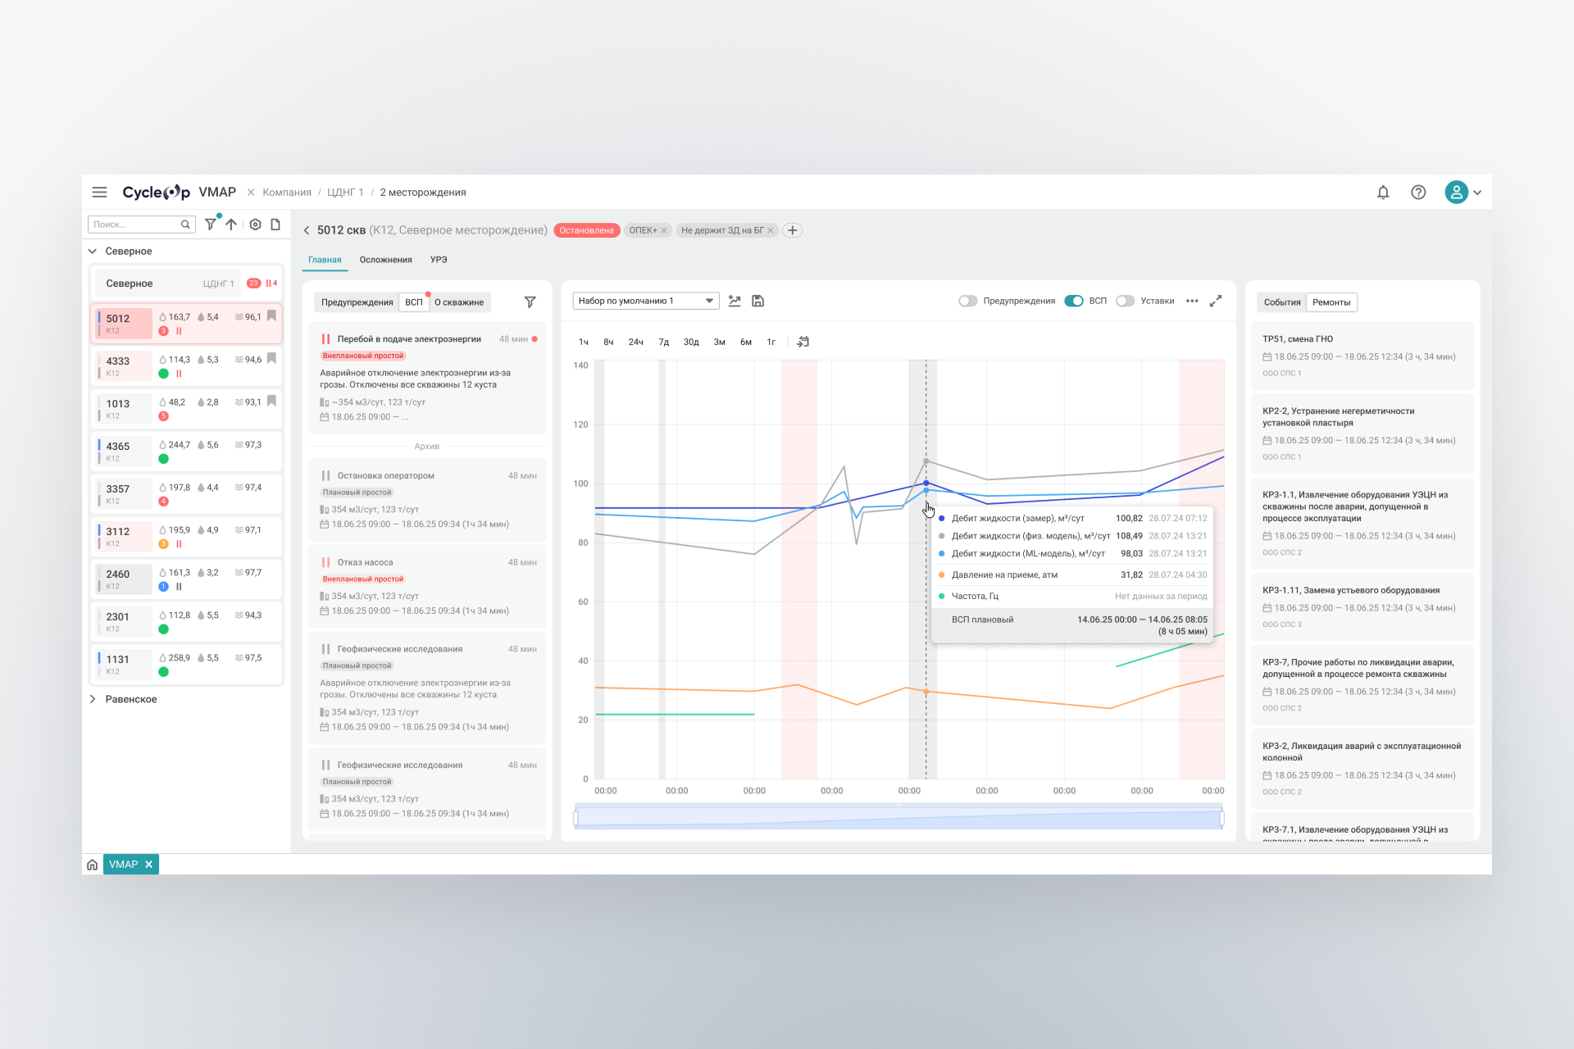Open the hamburger menu
Screen dimensions: 1574x1049
coord(99,193)
